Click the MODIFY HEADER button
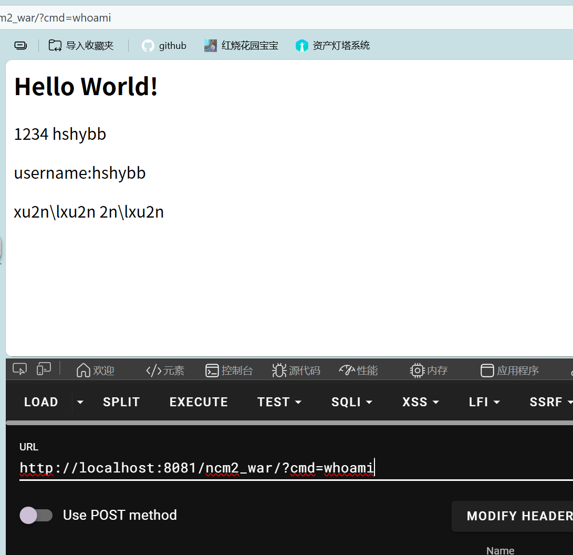Viewport: 573px width, 555px height. point(517,516)
